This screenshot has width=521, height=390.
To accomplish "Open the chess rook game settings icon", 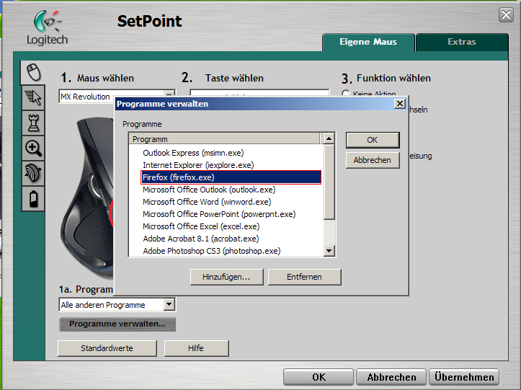I will tap(33, 123).
